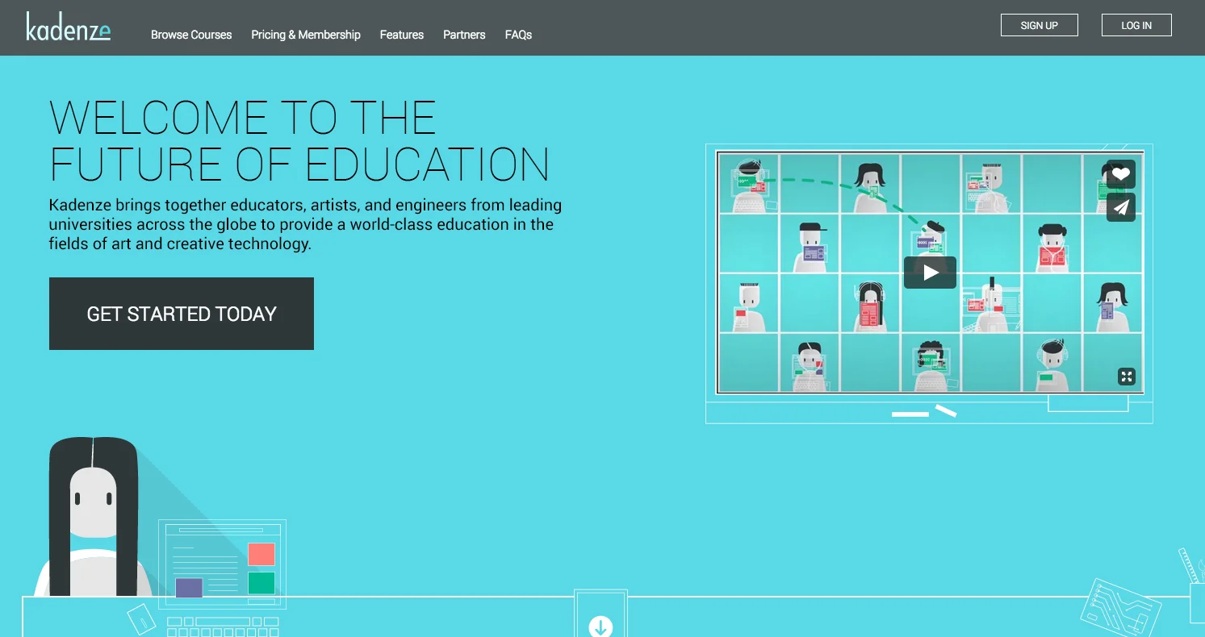
Task: Open Pricing & Membership
Action: click(x=306, y=35)
